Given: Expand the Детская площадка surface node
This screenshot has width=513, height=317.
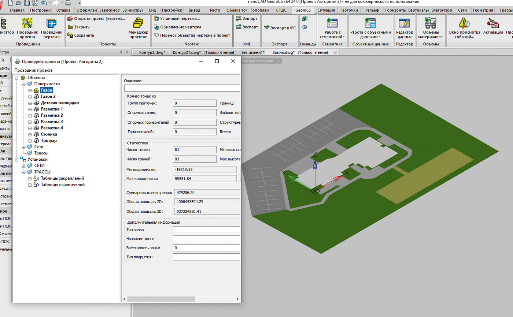Looking at the screenshot, I should tap(30, 103).
